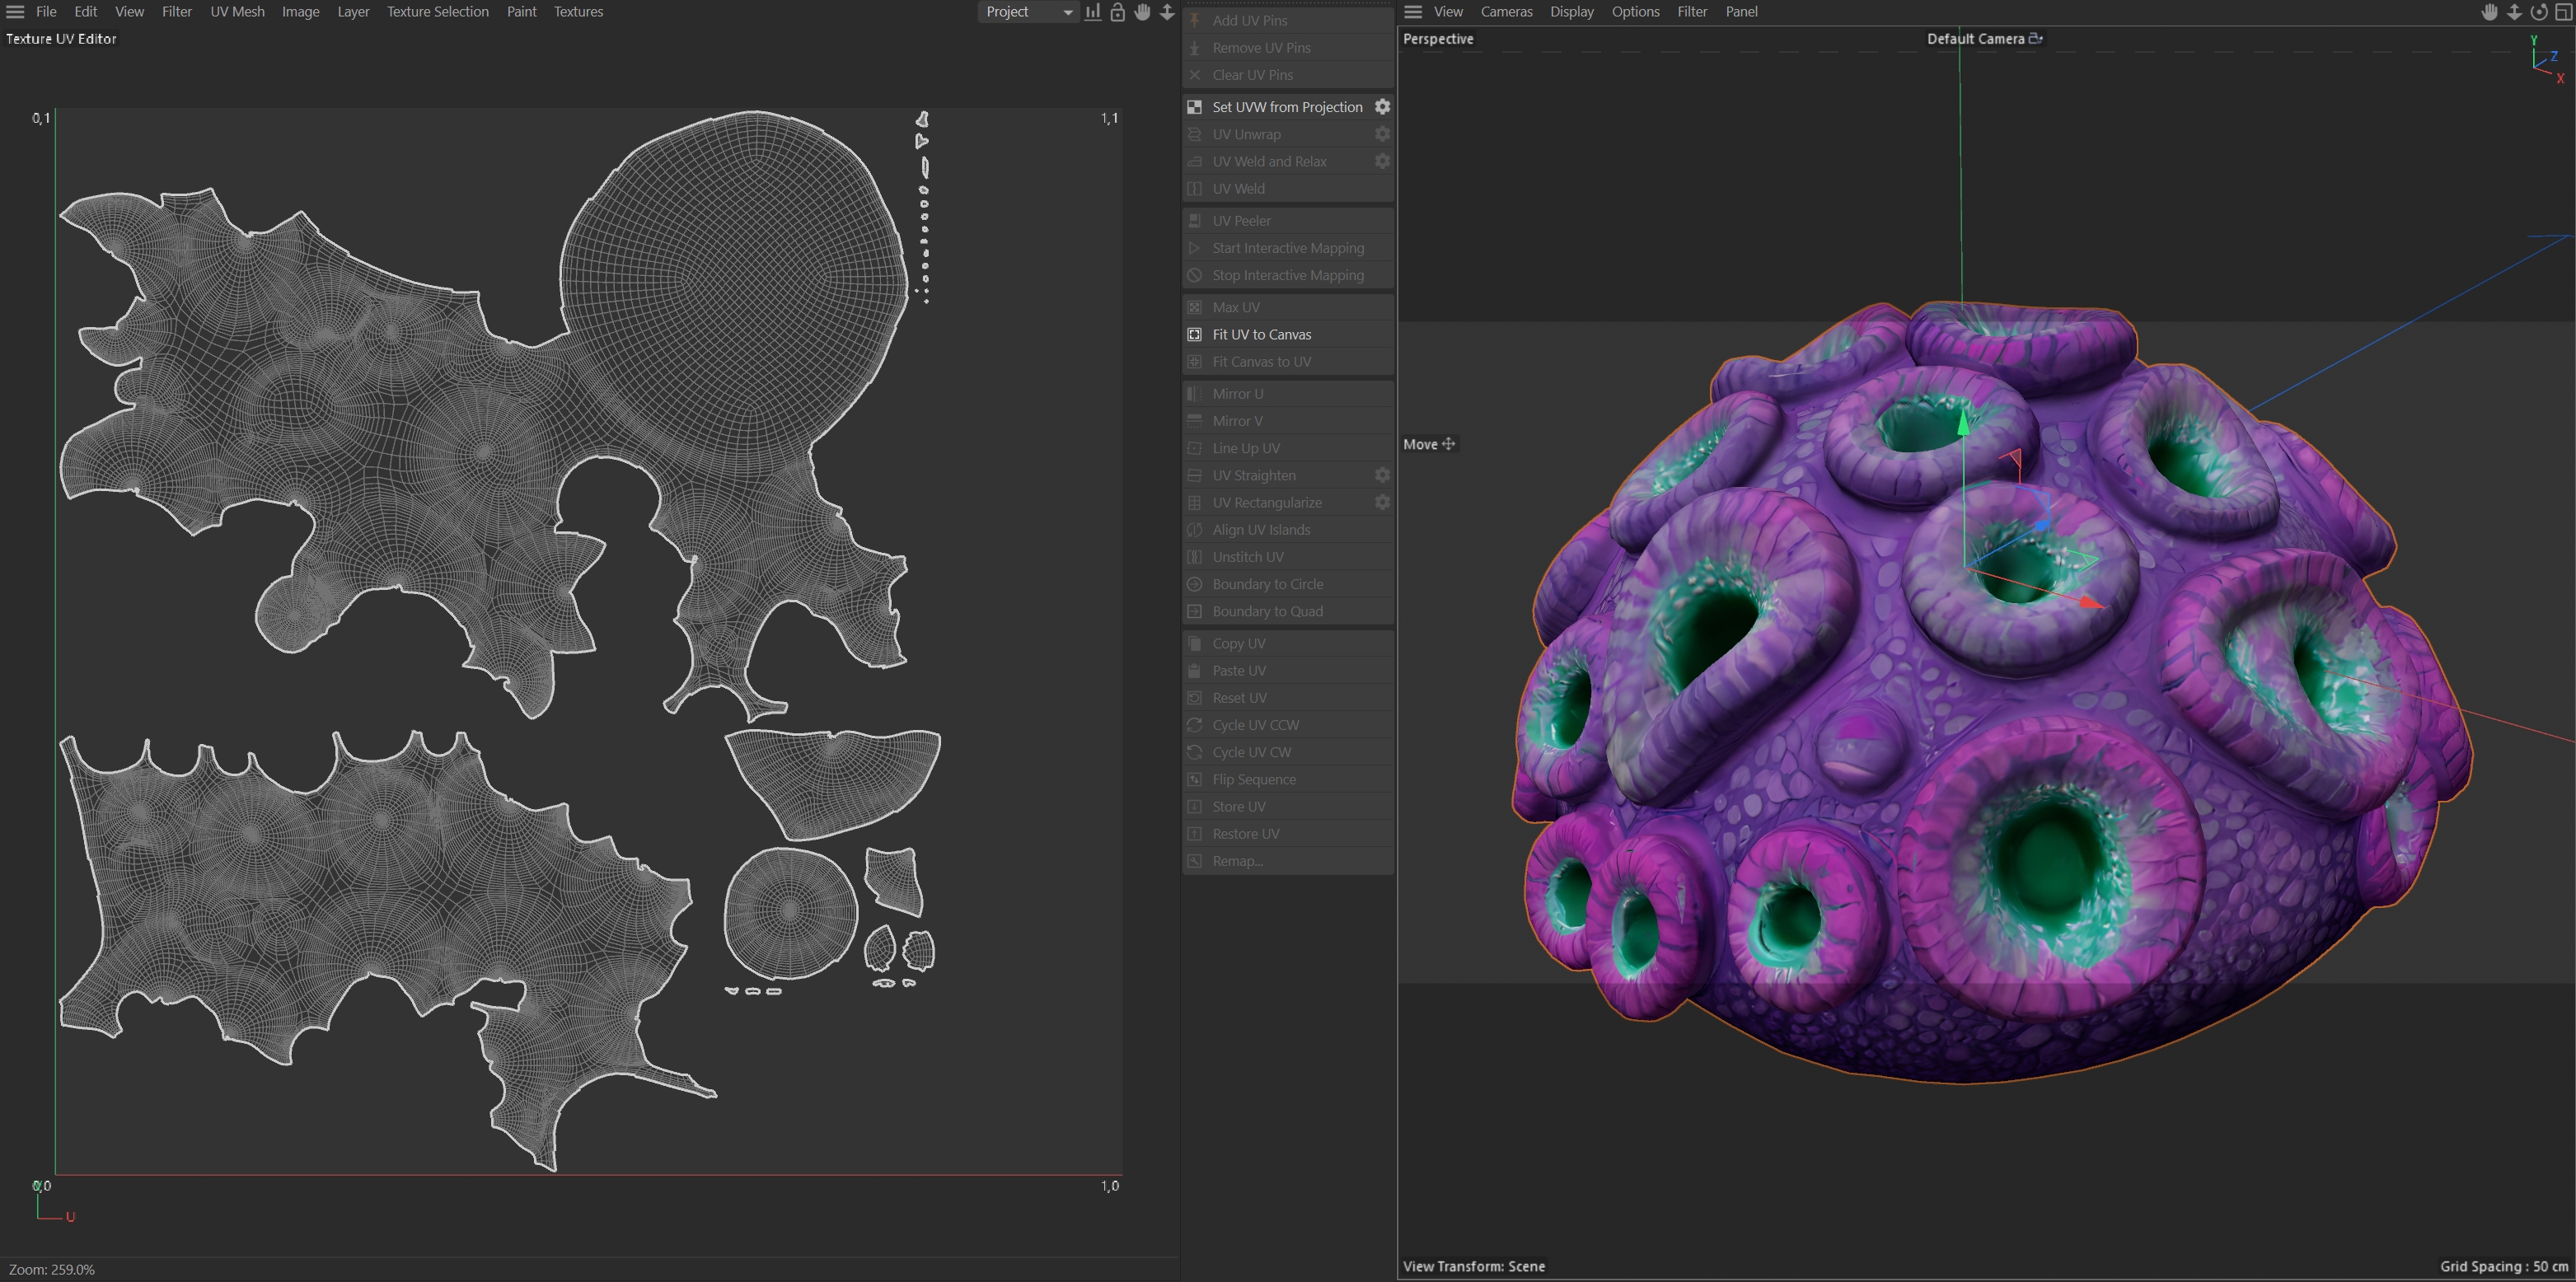Click the UV editor zoom arrows icon

(x=1167, y=12)
